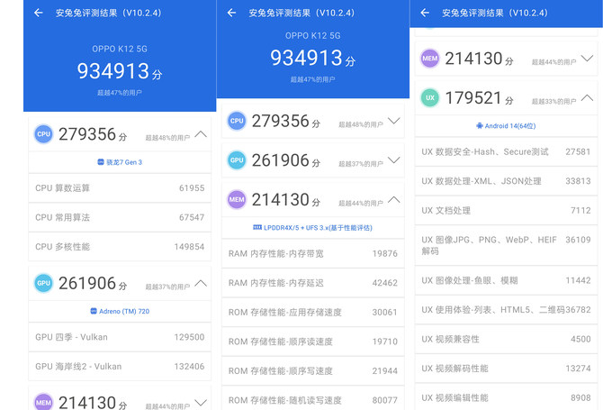Select the RAM 内存性能-内存带宽 row
The image size is (603, 410).
(x=312, y=253)
